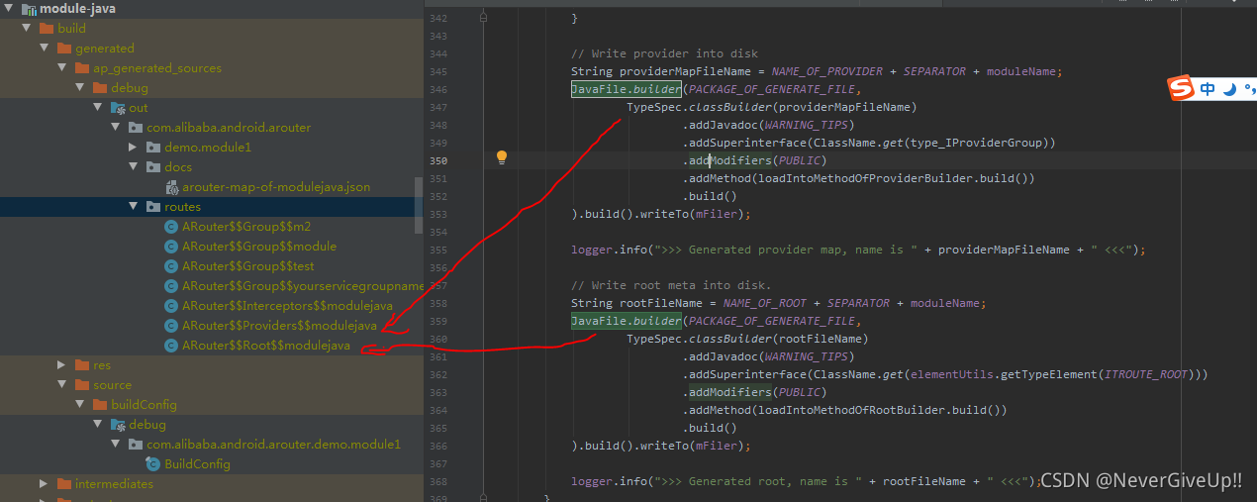Screen dimensions: 1257x502
Task: Click the intention lightbulb at line 350
Action: [x=502, y=157]
